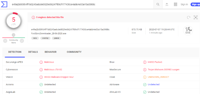Click the Ad-Aware Undetected link text
200x94 pixels.
tap(153, 84)
